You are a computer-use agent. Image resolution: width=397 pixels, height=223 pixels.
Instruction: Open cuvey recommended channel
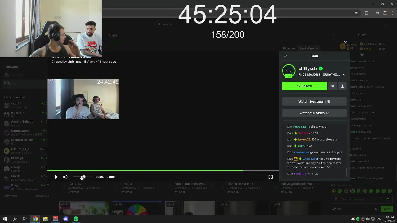[25, 169]
